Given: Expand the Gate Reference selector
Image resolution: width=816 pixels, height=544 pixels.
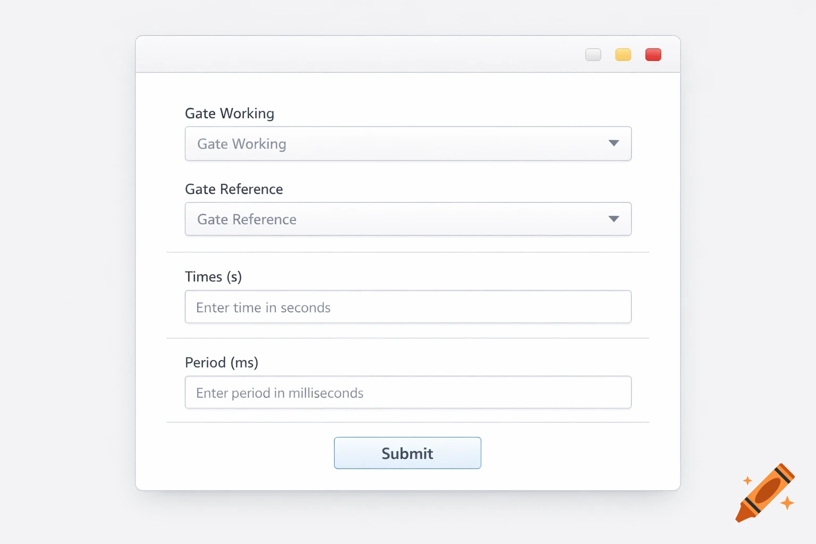Looking at the screenshot, I should point(408,219).
